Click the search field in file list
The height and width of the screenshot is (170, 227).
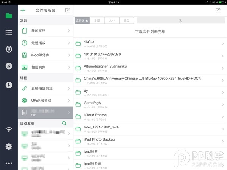point(181,20)
